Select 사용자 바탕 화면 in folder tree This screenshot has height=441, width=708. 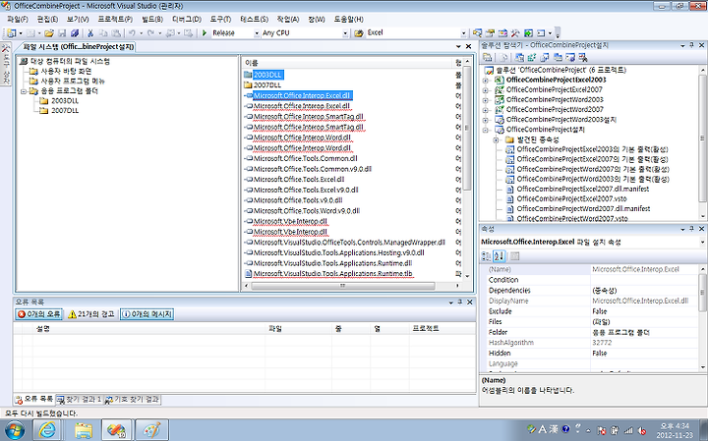coord(66,72)
